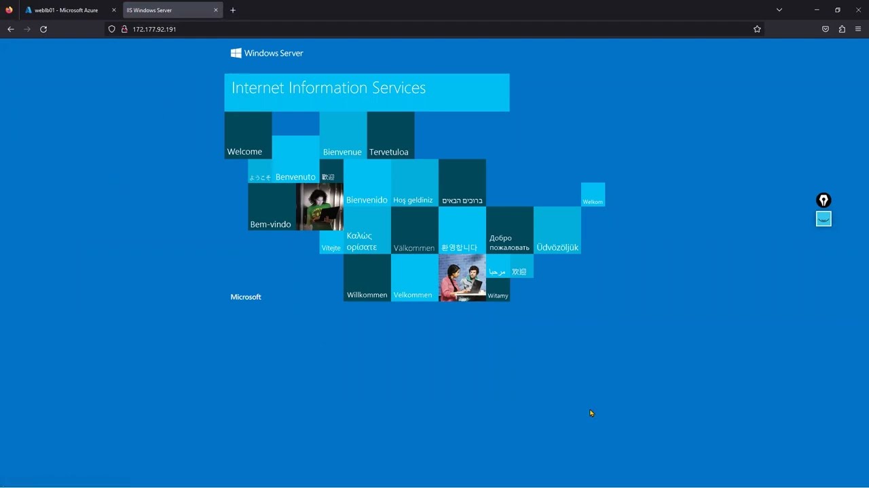Click the Benvenuto tile
Image resolution: width=869 pixels, height=488 pixels.
click(295, 159)
